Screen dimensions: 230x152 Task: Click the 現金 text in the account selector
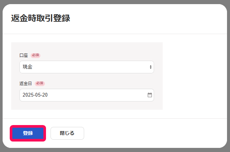27,67
